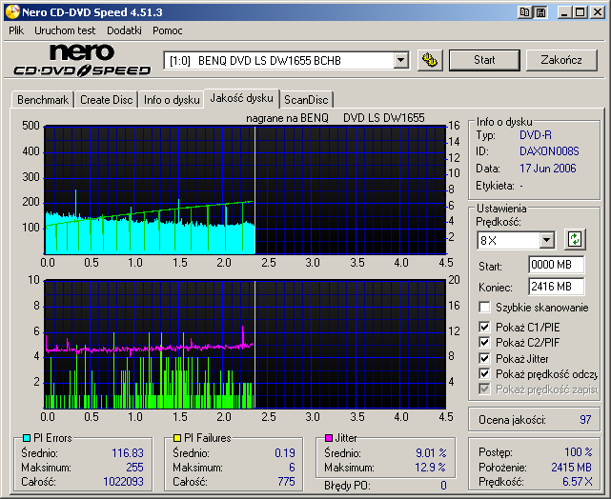Image resolution: width=611 pixels, height=499 pixels.
Task: Click PI Failures average value 0.19
Action: point(285,453)
